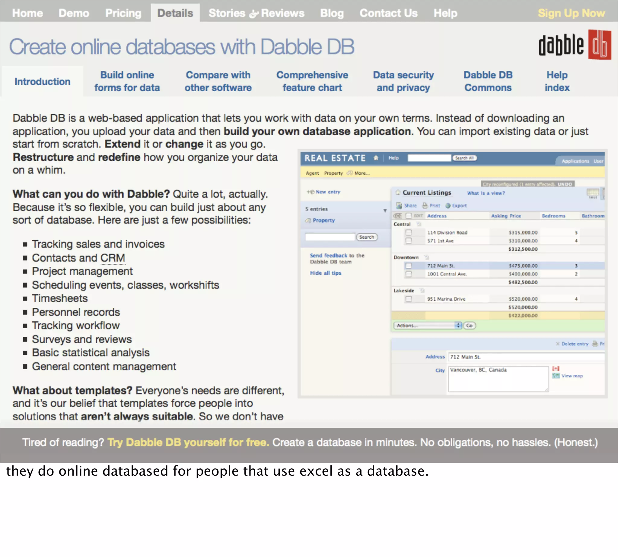Viewport: 618px width, 557px height.
Task: Open the More... menu in yellow bar
Action: tap(362, 173)
